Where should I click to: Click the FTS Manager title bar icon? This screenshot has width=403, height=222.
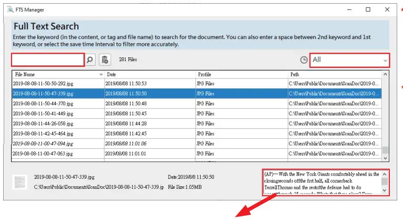click(11, 9)
